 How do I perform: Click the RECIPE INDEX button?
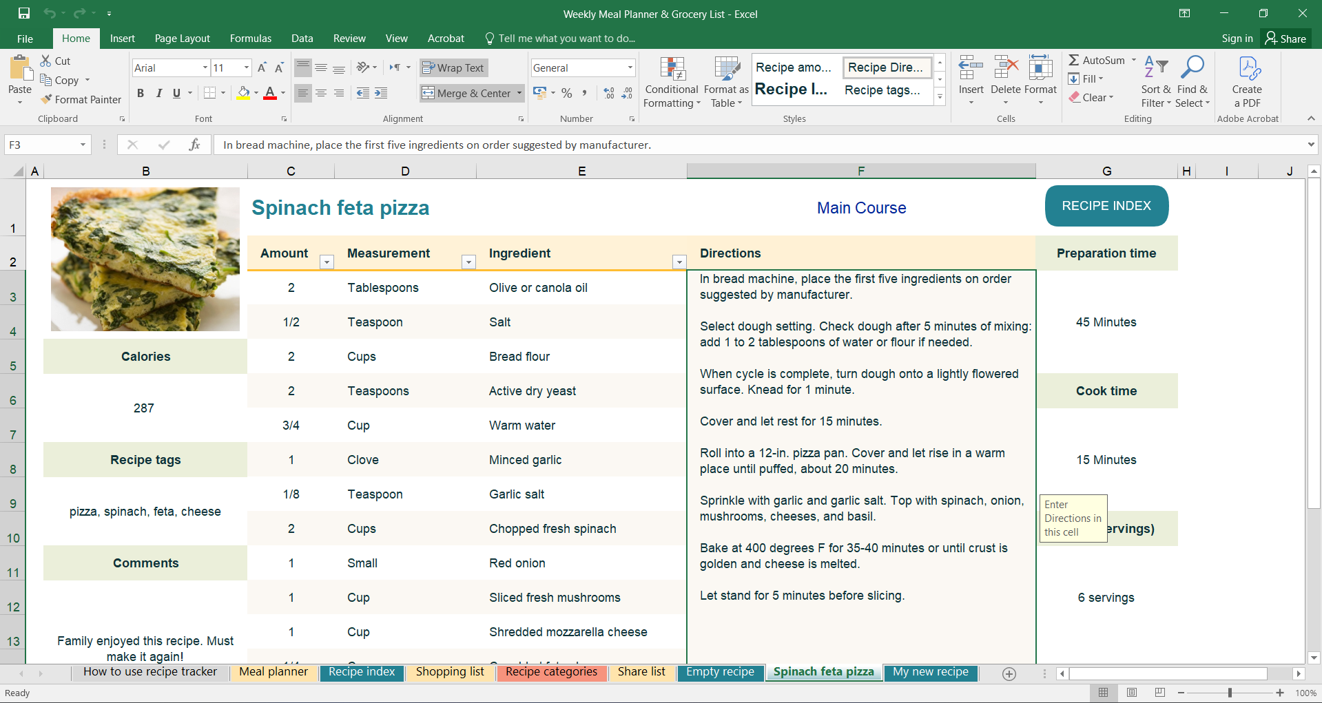[x=1106, y=206]
